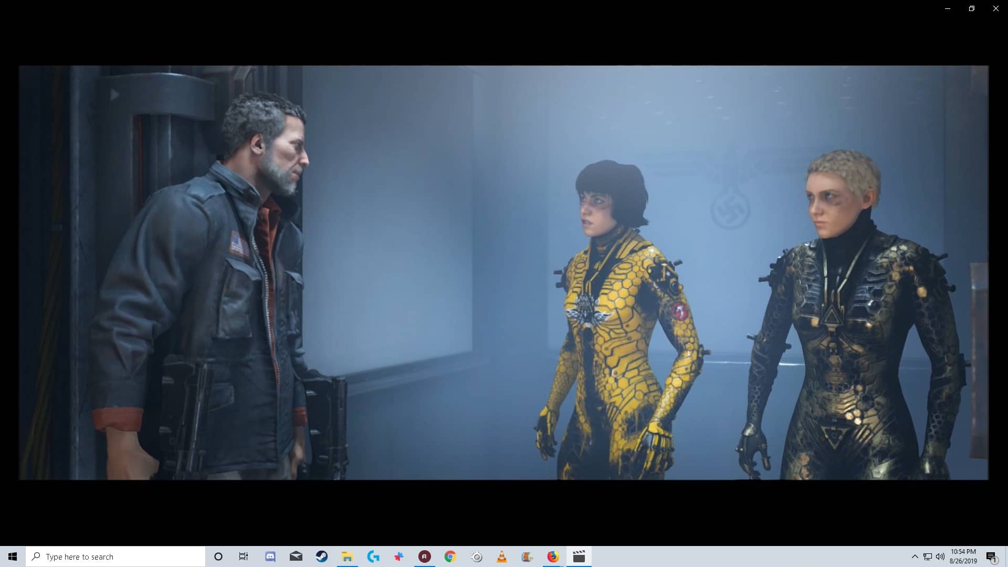Launch Steam from the taskbar
The height and width of the screenshot is (567, 1008).
(322, 556)
